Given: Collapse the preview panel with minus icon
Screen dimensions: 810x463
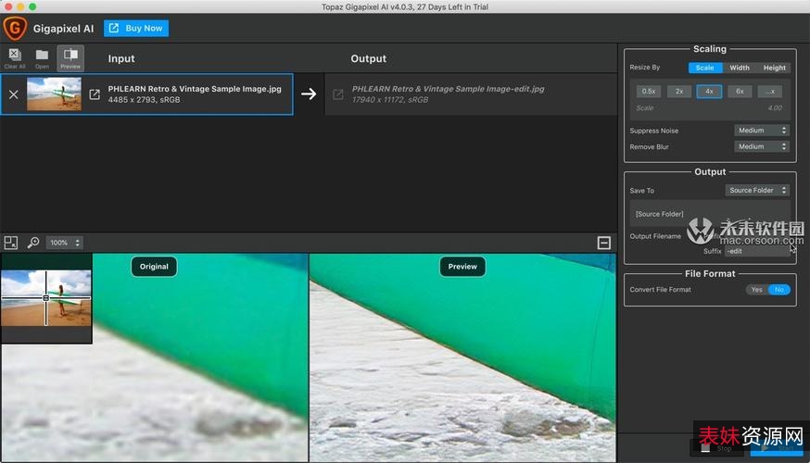Looking at the screenshot, I should click(604, 243).
